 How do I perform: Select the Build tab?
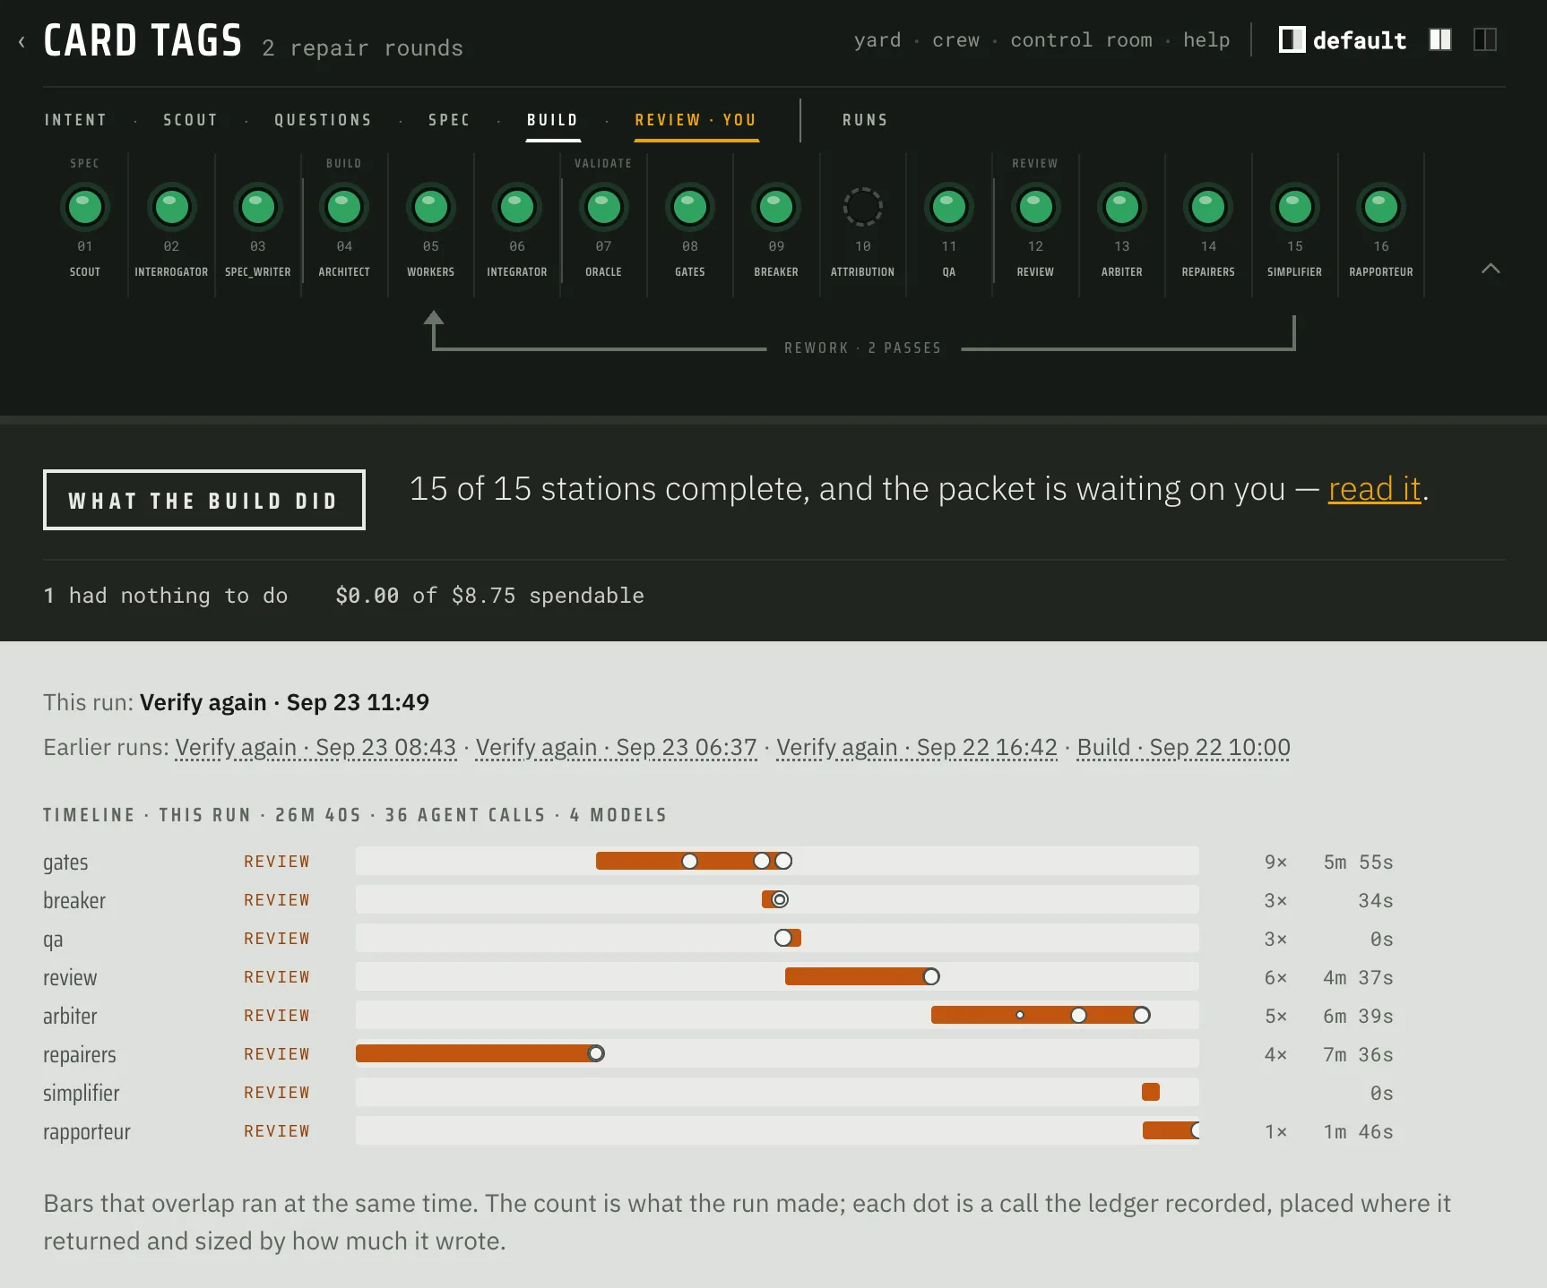[x=553, y=120]
